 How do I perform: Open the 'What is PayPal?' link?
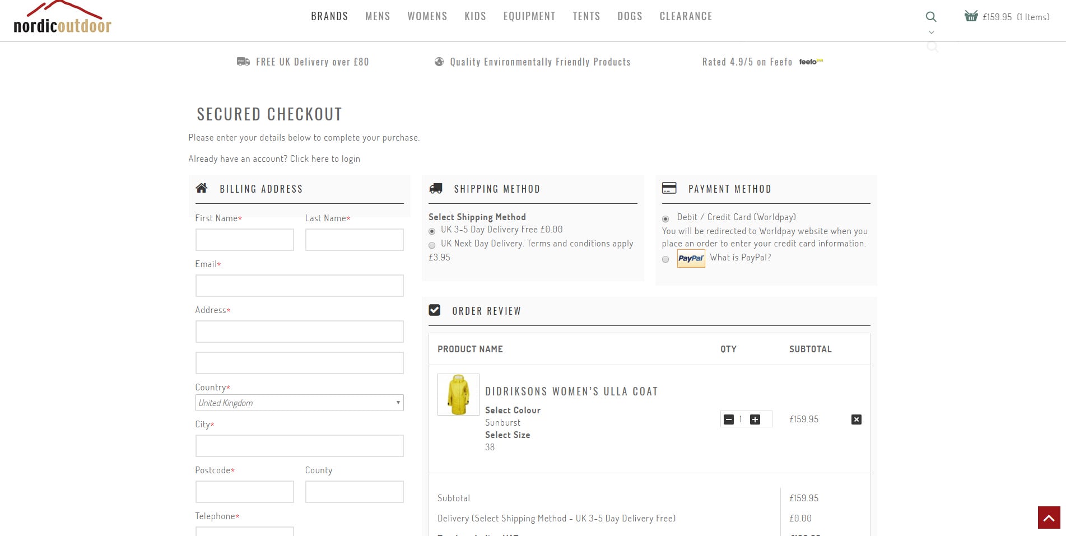(741, 258)
